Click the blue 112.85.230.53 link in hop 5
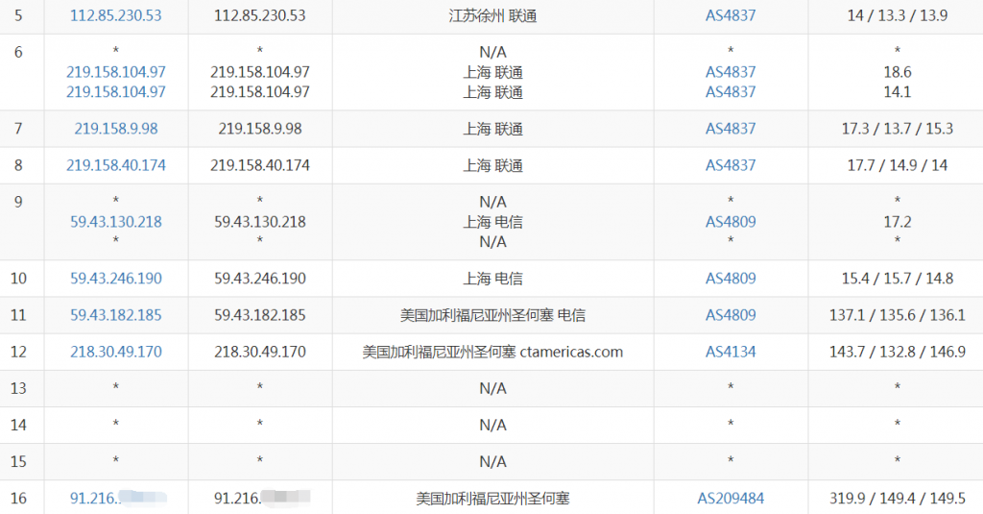This screenshot has height=514, width=983. pos(116,15)
